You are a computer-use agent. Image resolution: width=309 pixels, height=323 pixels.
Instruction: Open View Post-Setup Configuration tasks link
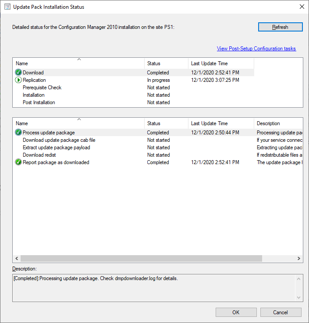pyautogui.click(x=256, y=49)
